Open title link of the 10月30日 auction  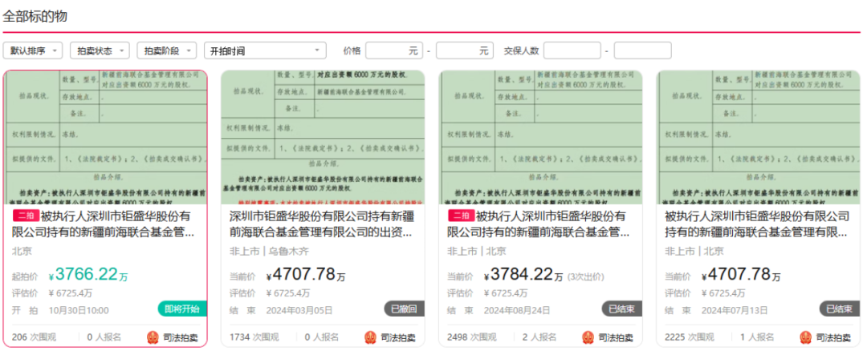(104, 224)
